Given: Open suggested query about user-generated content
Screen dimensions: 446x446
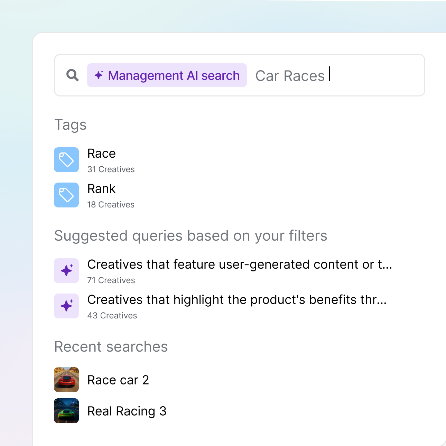Looking at the screenshot, I should click(x=239, y=264).
